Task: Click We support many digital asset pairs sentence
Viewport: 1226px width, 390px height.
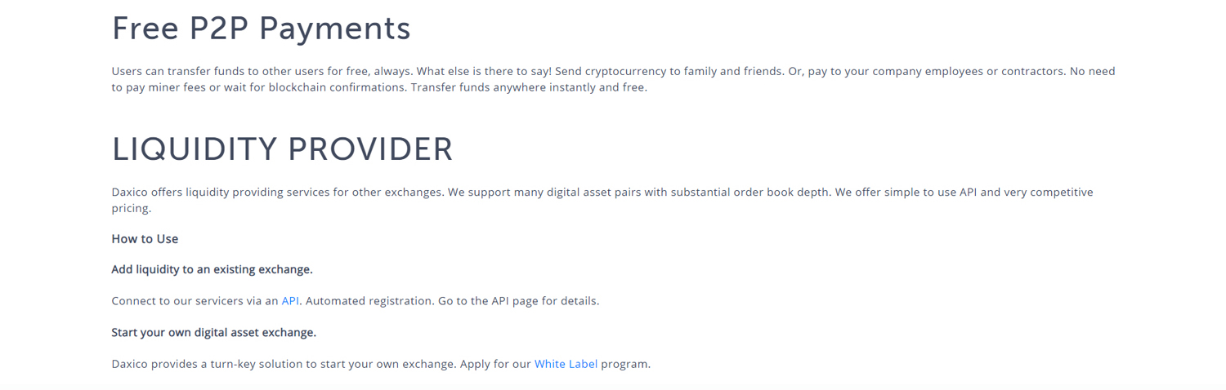Action: point(639,193)
